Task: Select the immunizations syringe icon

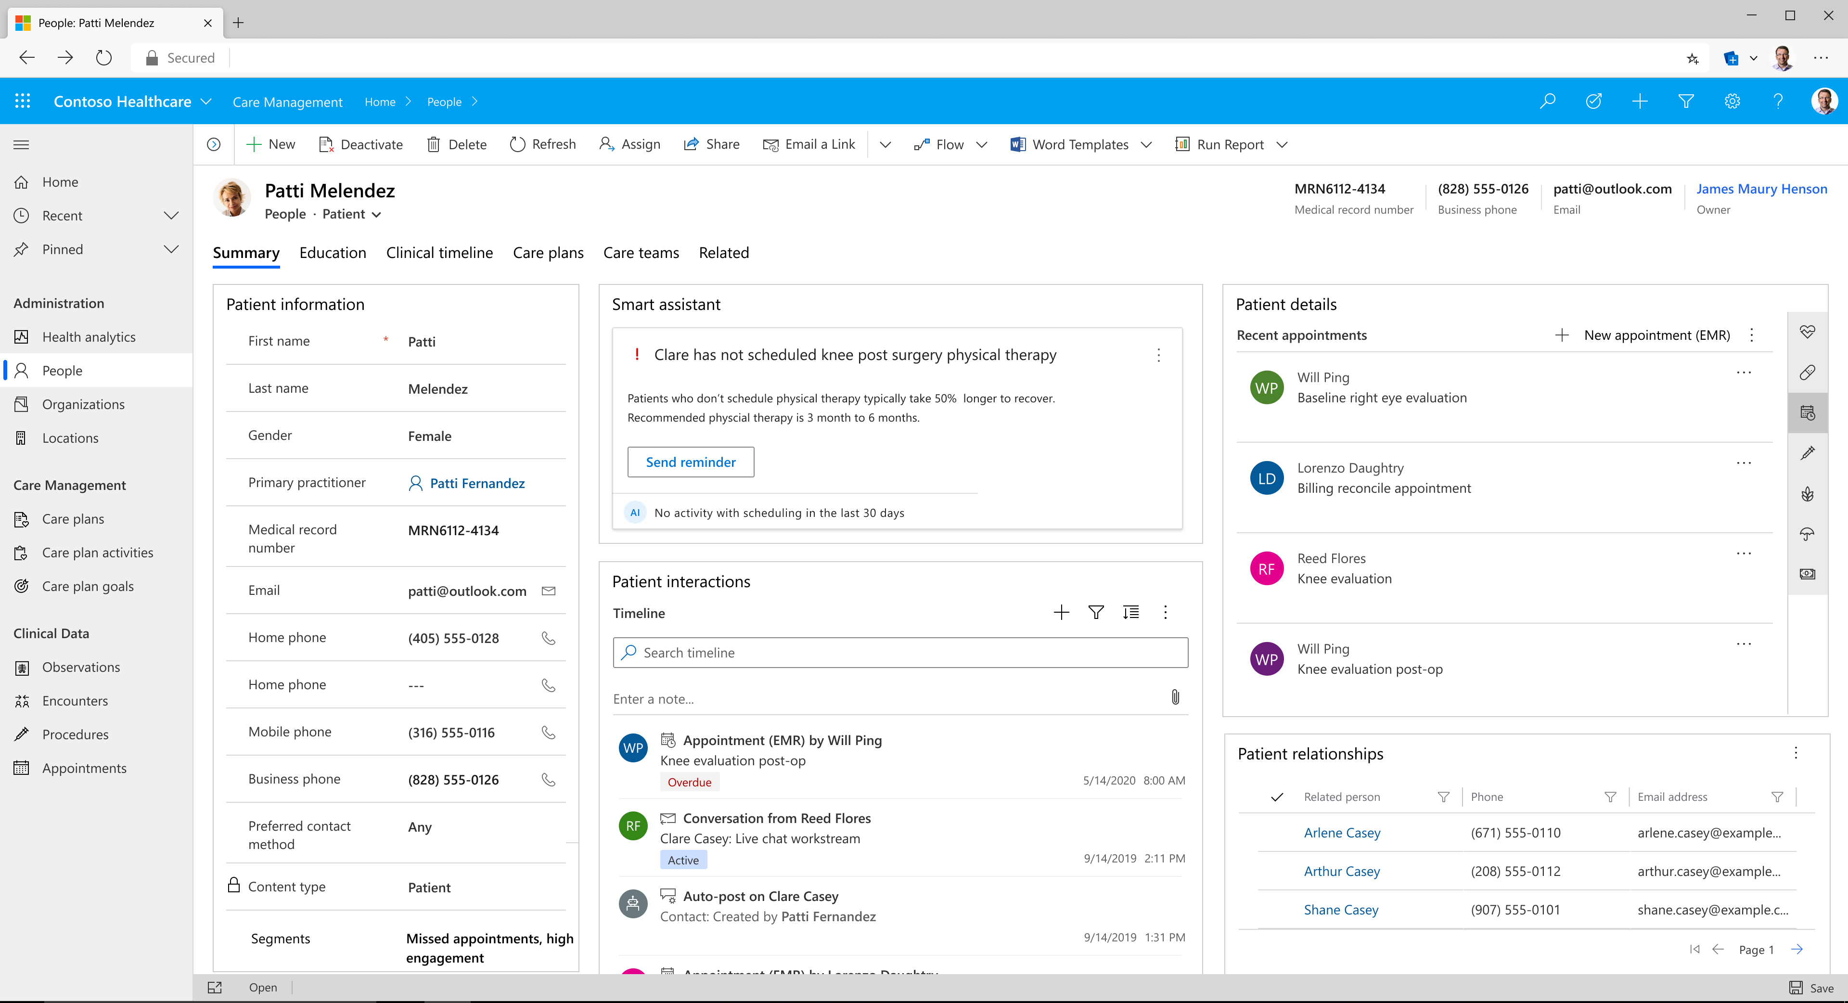Action: coord(1809,453)
